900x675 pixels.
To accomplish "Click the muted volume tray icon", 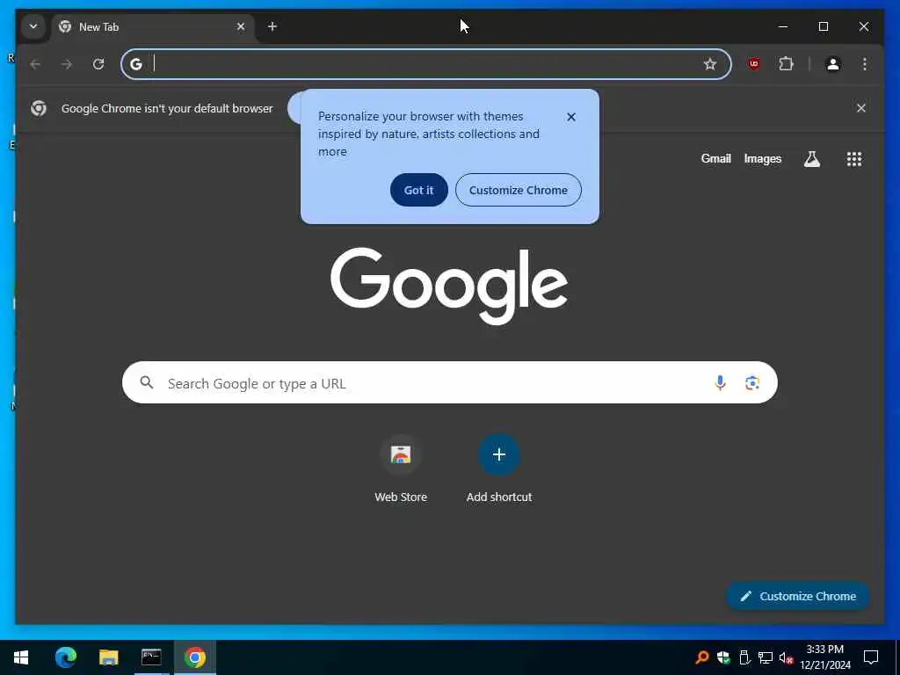I will pyautogui.click(x=786, y=657).
